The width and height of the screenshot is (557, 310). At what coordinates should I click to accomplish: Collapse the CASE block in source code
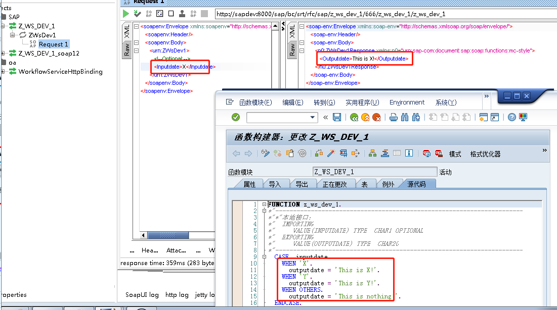pos(265,257)
